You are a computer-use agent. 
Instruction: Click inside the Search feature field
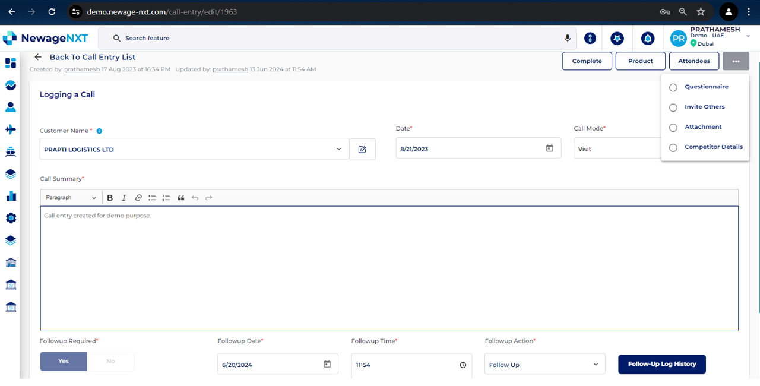[338, 39]
